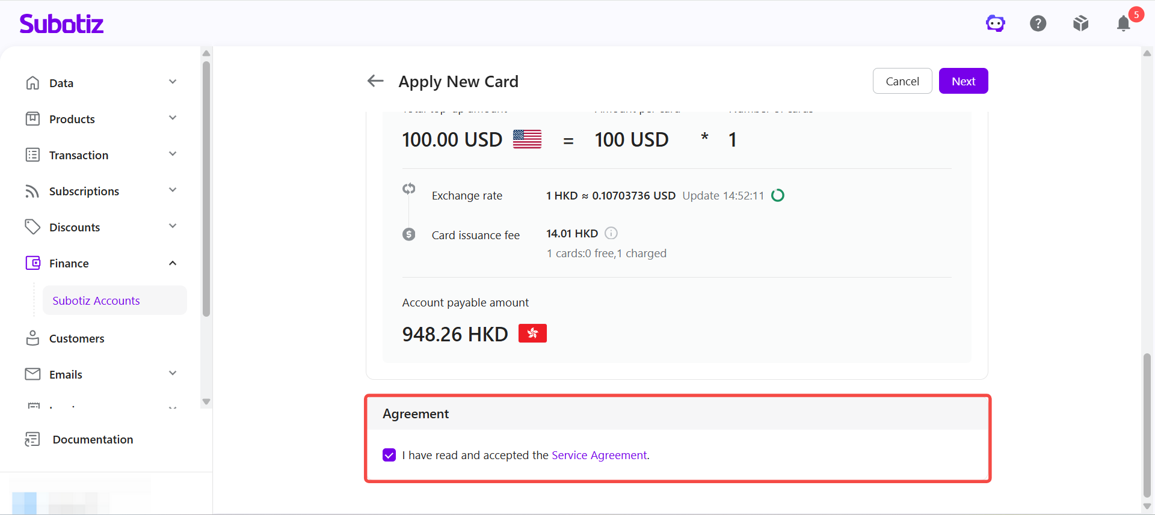This screenshot has height=515, width=1155.
Task: Click the sidebar scrollbar thumb
Action: pyautogui.click(x=206, y=189)
